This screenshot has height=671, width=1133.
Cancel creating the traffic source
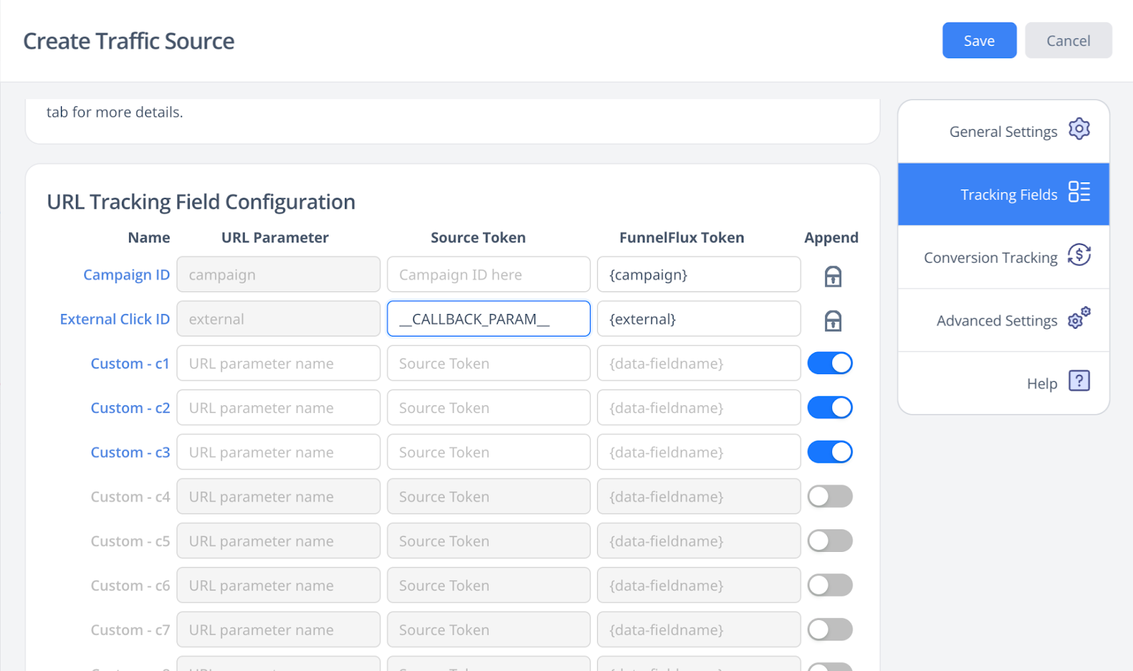(x=1068, y=40)
